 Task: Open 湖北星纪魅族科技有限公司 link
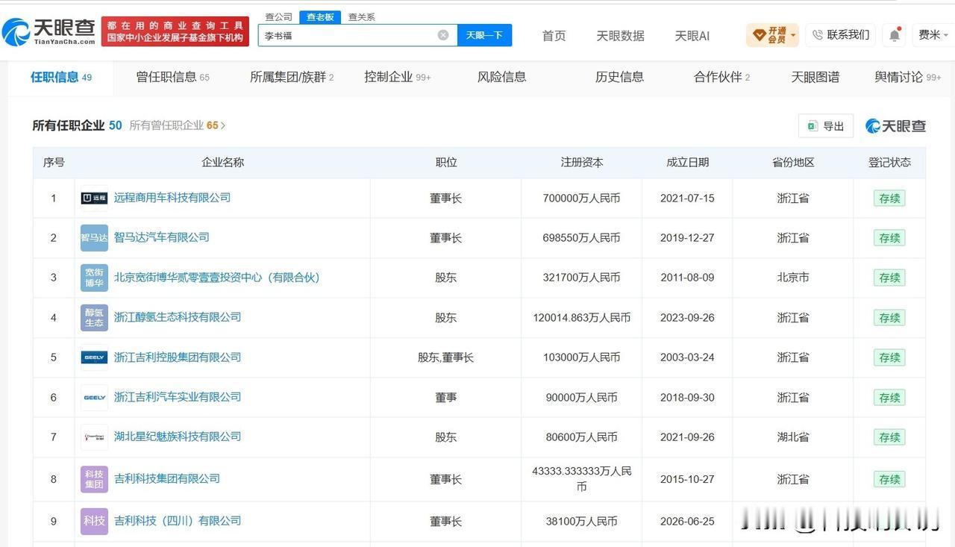click(177, 437)
